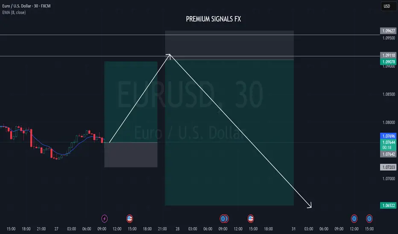This screenshot has height=234, width=398.
Task: Click the green 1.06522 target label
Action: point(388,205)
